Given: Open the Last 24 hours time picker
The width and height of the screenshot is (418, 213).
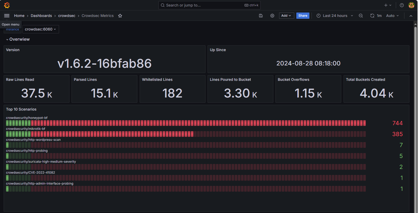Looking at the screenshot, I should coord(335,16).
